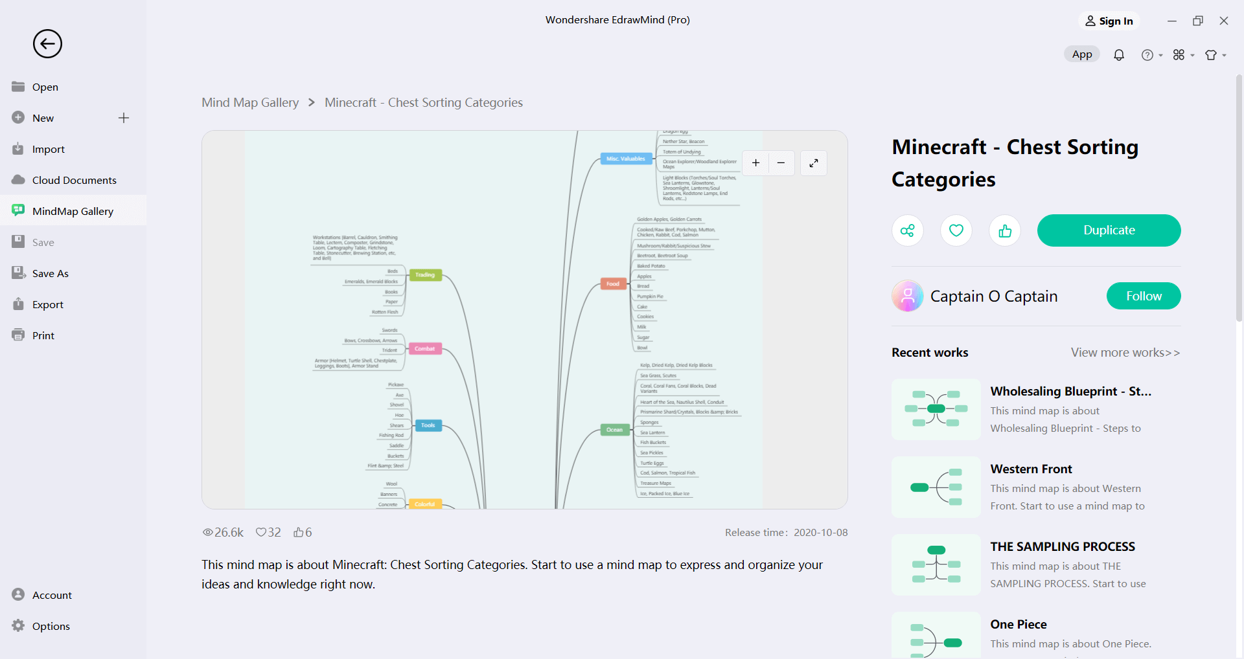Click the Tools node in preview
Image resolution: width=1244 pixels, height=659 pixels.
coord(428,425)
